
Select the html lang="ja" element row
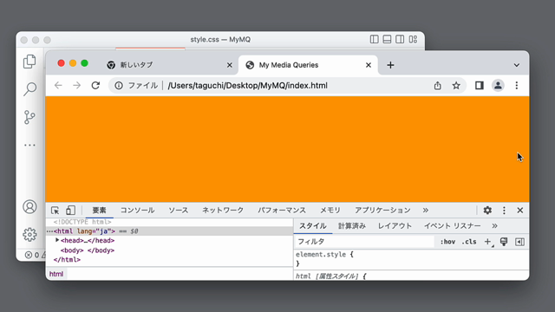pos(169,231)
